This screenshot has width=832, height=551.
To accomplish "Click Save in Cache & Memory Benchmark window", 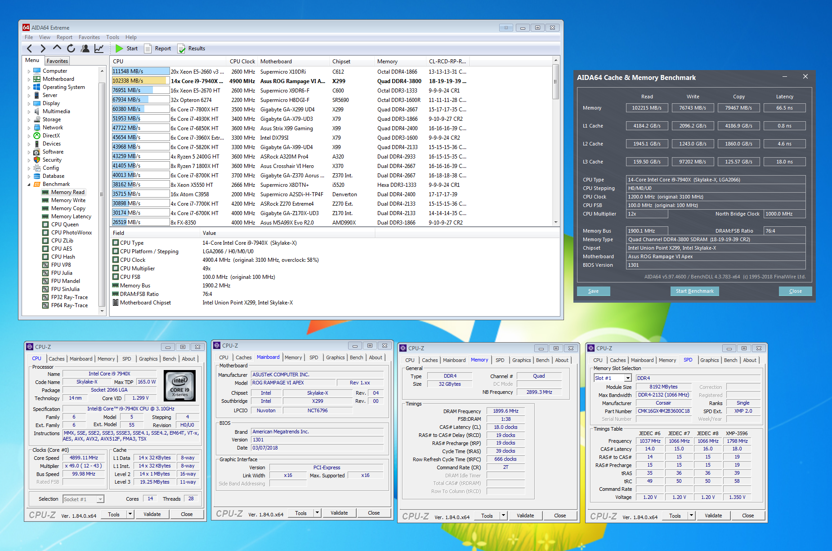I will point(593,291).
